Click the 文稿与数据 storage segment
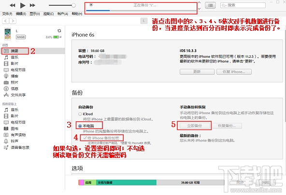 click(126, 182)
